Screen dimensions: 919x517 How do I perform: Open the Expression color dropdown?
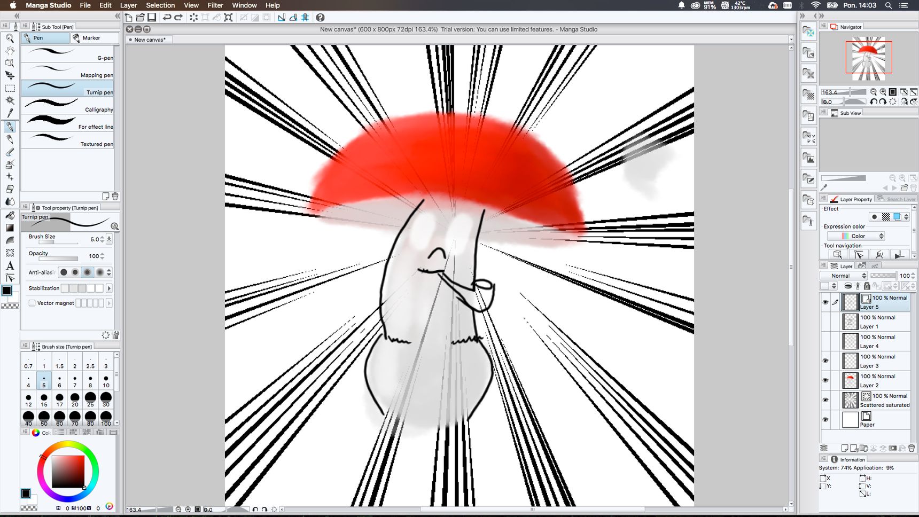pyautogui.click(x=855, y=236)
